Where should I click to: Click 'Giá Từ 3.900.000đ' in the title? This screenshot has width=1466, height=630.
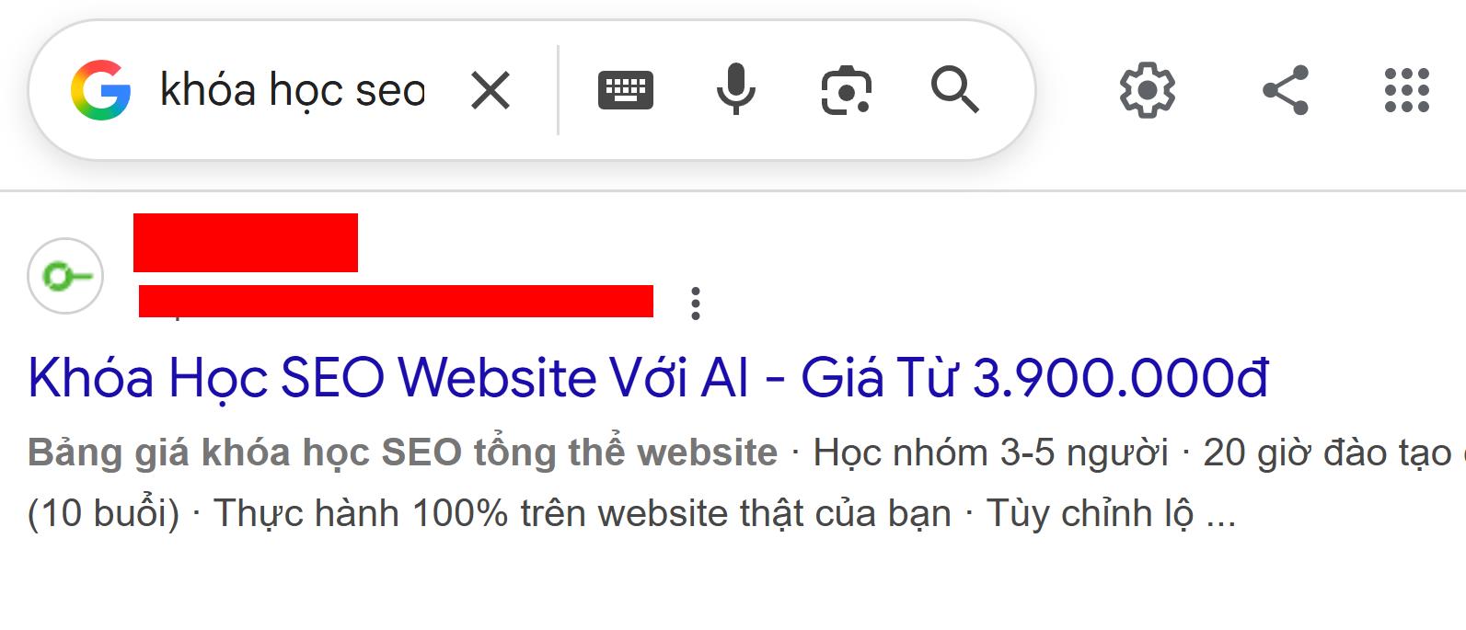(1034, 377)
